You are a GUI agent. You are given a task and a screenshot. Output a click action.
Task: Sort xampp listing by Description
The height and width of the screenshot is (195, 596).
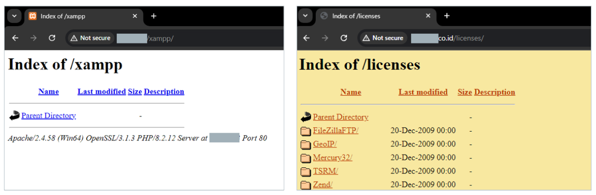164,92
